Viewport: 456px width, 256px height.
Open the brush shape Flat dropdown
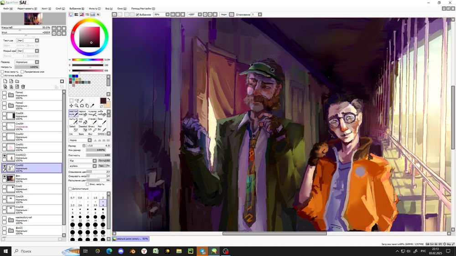tap(83, 161)
